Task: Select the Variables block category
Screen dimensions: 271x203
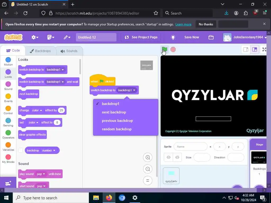Action: 8,147
